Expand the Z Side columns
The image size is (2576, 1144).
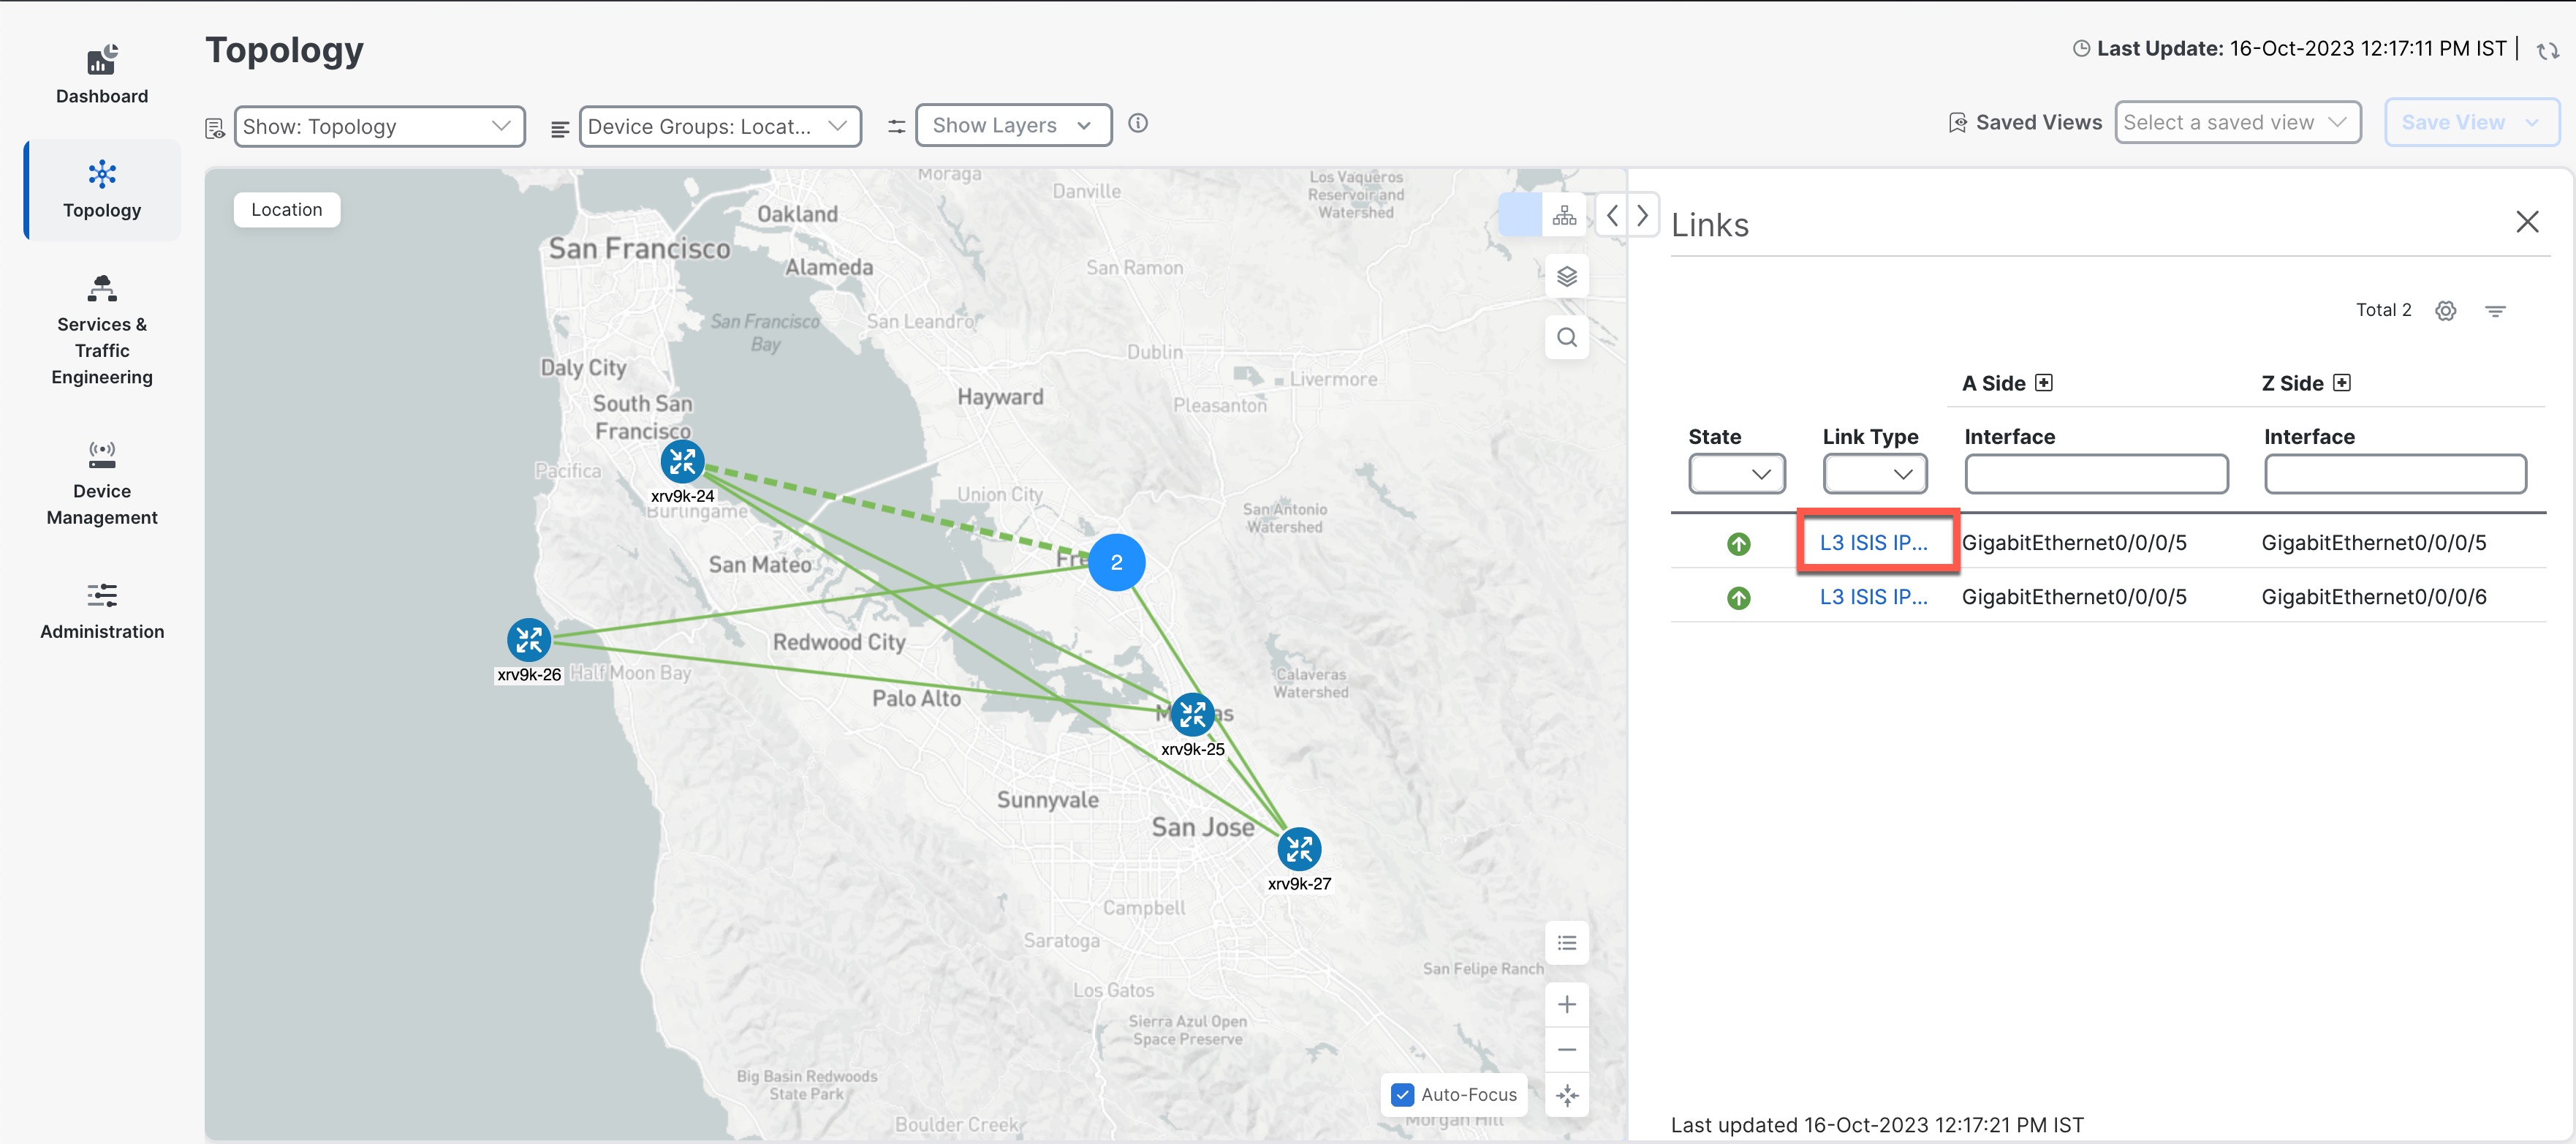pyautogui.click(x=2342, y=383)
